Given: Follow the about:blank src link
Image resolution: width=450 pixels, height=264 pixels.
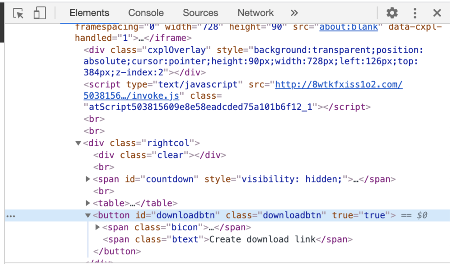Looking at the screenshot, I should coord(348,27).
